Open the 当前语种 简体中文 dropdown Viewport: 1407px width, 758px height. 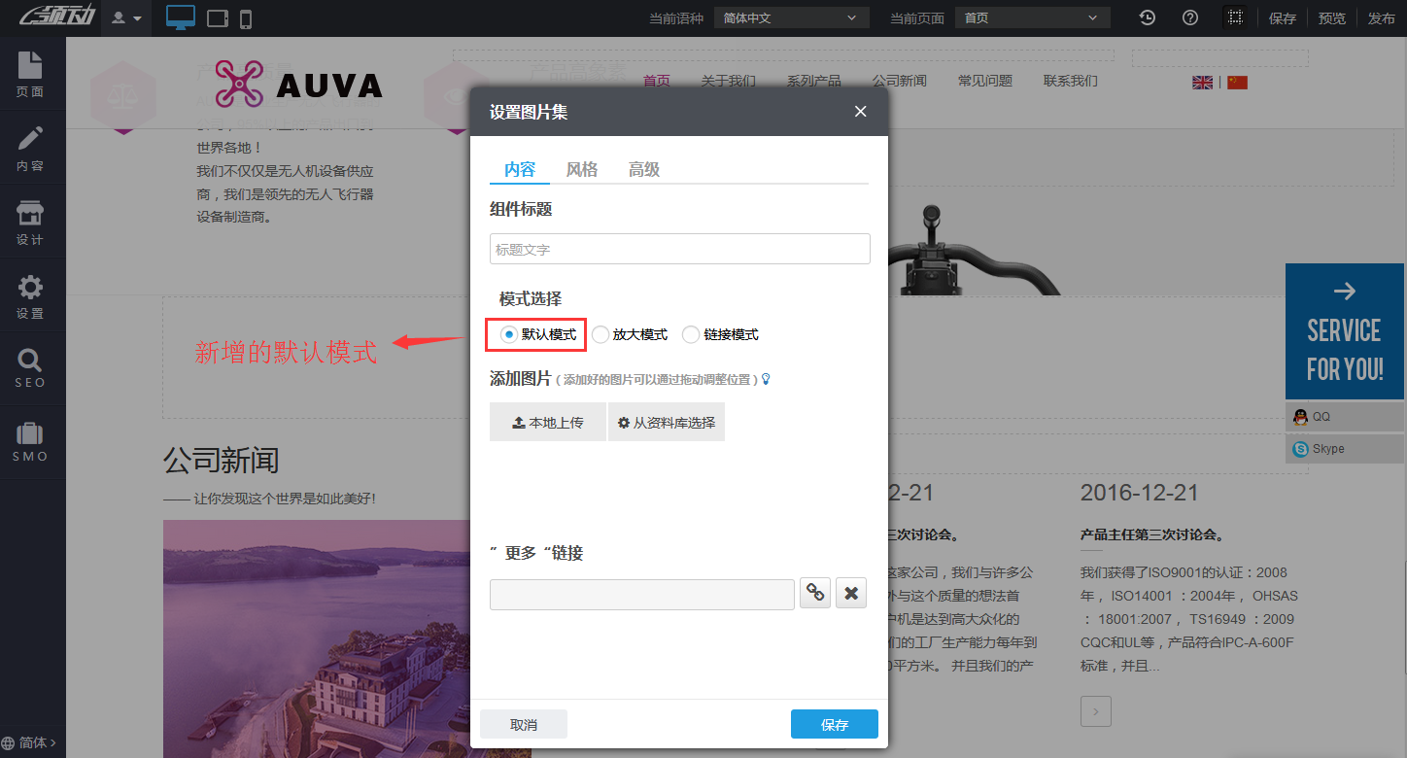tap(791, 17)
